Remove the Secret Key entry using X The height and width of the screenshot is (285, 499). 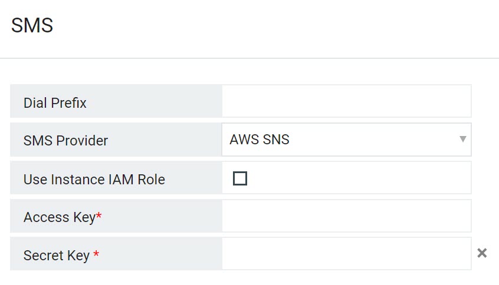[x=482, y=253]
